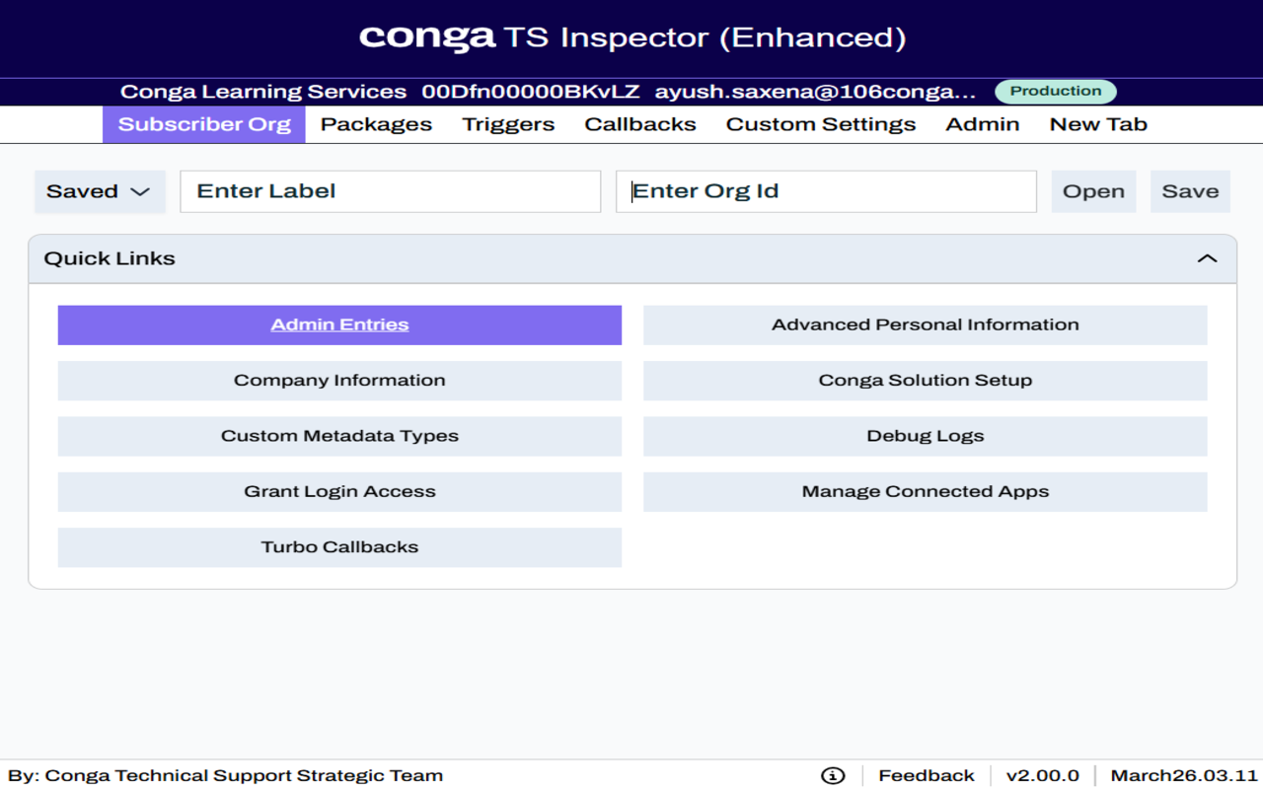Open the Debug Logs quick link
Screen dimensions: 1263x789
(926, 436)
